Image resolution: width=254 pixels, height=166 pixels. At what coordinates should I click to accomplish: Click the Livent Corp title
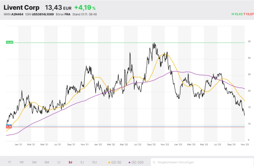click(22, 7)
